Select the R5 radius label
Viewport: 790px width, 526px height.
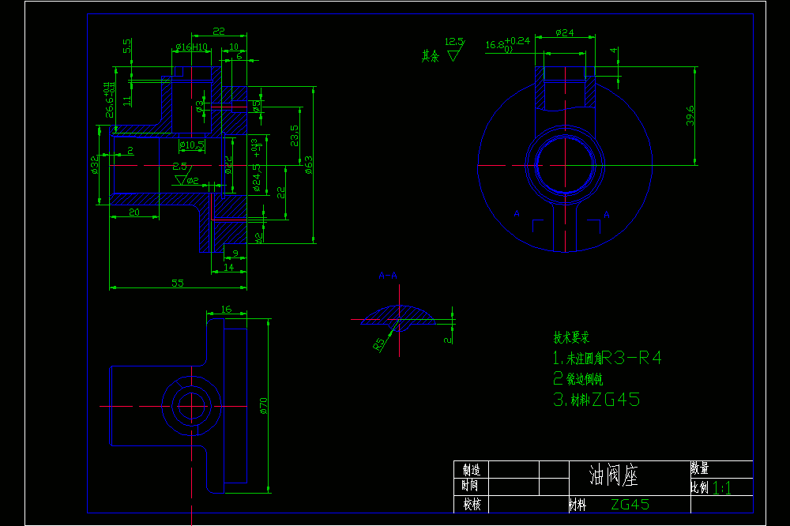coord(379,343)
